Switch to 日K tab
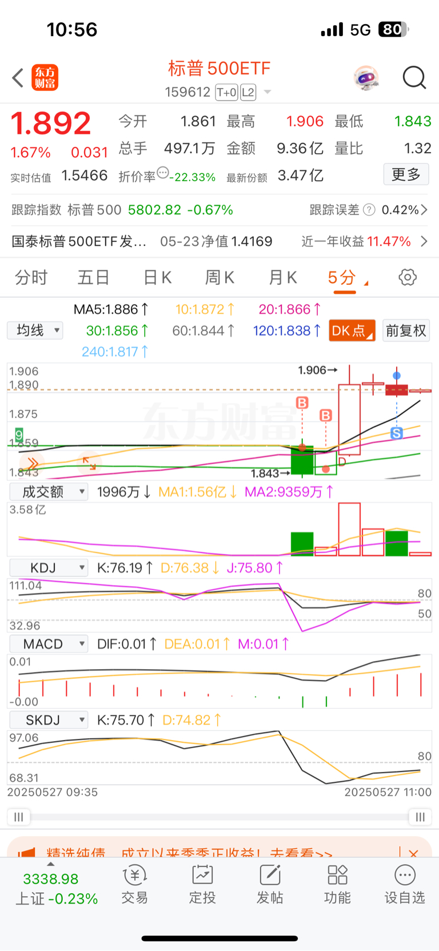This screenshot has height=951, width=439. point(157,278)
